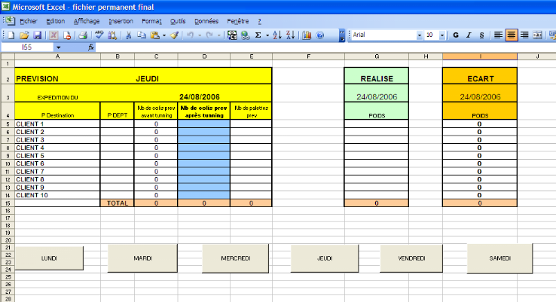Image resolution: width=556 pixels, height=302 pixels.
Task: Open the Données menu
Action: [x=206, y=21]
